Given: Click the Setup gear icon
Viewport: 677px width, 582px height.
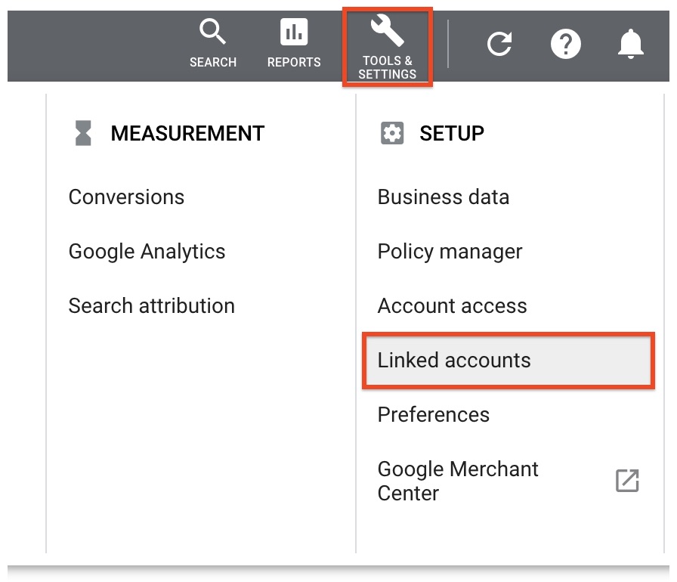Looking at the screenshot, I should coord(392,133).
